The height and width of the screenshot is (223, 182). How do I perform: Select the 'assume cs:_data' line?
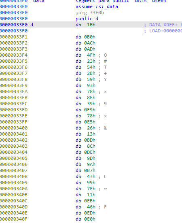click(x=97, y=7)
